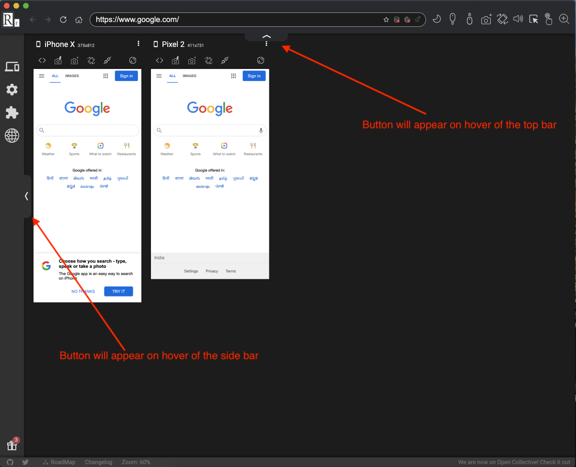Click the plug icon on iPhone X toolbar
The width and height of the screenshot is (576, 467).
(107, 60)
